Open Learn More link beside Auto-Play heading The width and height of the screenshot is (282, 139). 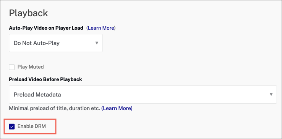(101, 28)
